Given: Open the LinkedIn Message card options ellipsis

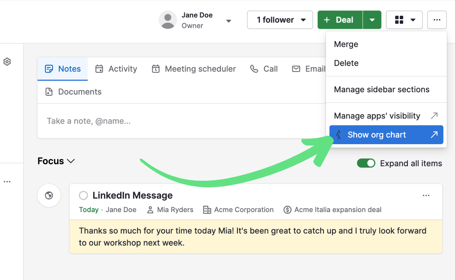Looking at the screenshot, I should (426, 195).
